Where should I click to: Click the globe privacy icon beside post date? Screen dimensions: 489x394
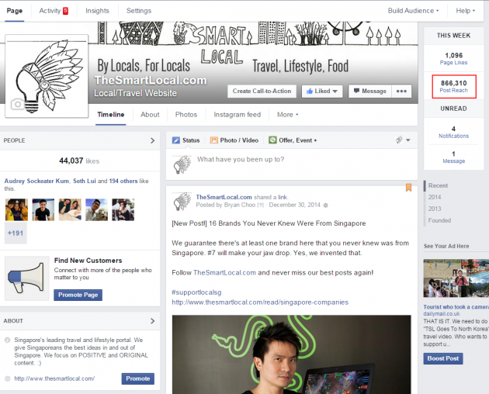[326, 205]
